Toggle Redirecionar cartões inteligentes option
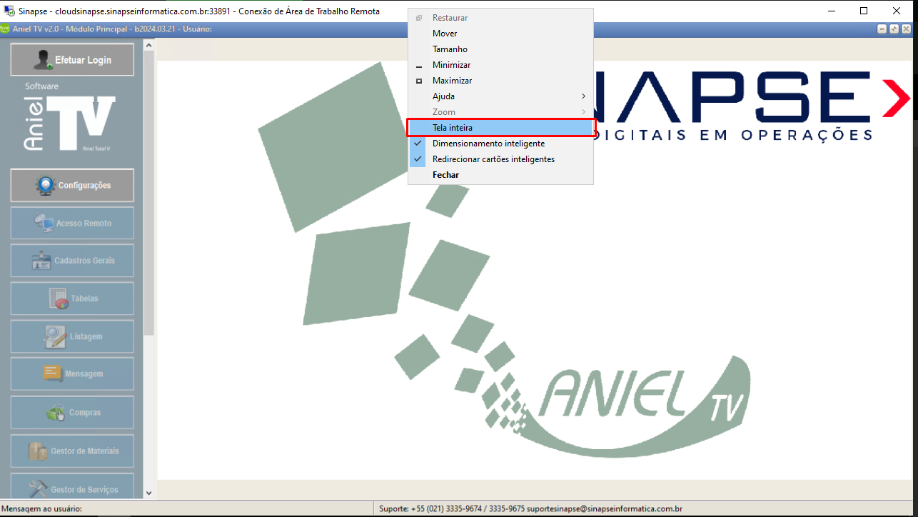 (x=493, y=159)
